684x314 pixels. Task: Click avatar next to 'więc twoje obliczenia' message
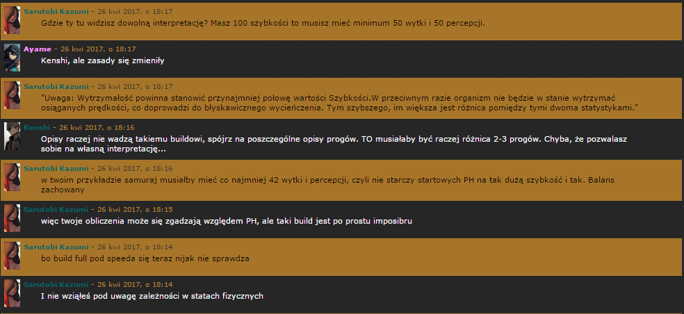click(x=12, y=218)
